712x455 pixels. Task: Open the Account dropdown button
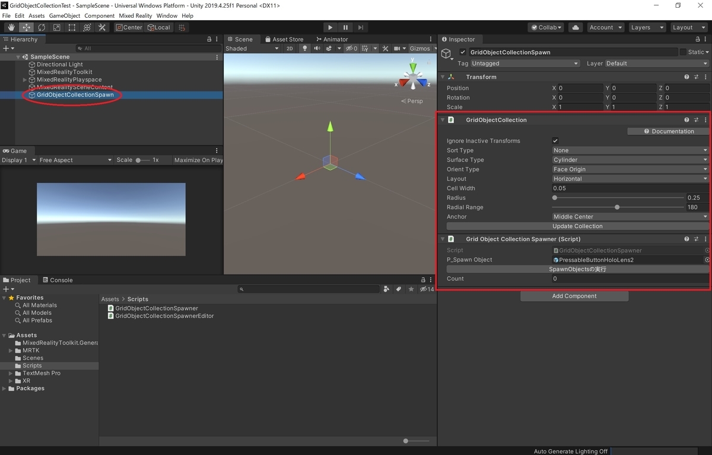(605, 27)
